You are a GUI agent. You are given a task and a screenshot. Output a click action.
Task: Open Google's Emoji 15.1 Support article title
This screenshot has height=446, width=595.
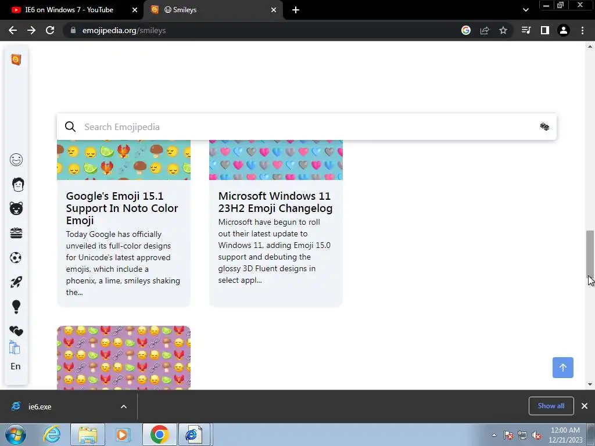point(122,208)
